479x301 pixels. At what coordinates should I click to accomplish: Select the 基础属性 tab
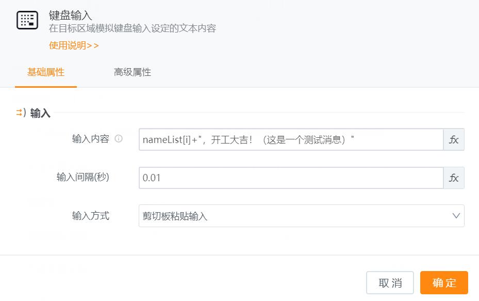[45, 72]
